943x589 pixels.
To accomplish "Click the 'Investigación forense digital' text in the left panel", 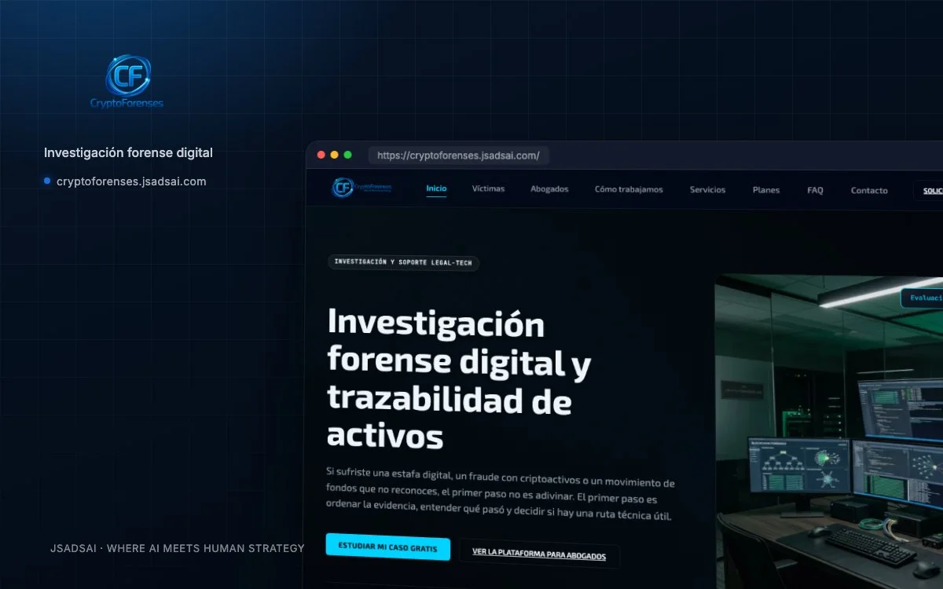I will coord(128,152).
